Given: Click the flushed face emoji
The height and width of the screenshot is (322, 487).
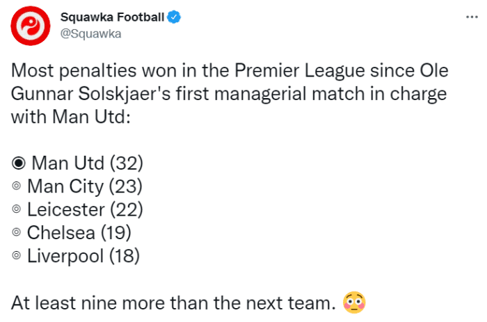Looking at the screenshot, I should point(355,303).
